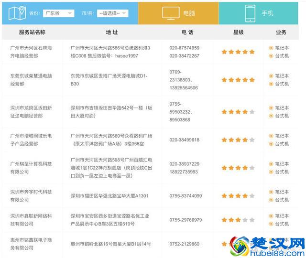Select 台式机 radio for 广州市天河区石牌海齐电脑经营部

coord(271,56)
